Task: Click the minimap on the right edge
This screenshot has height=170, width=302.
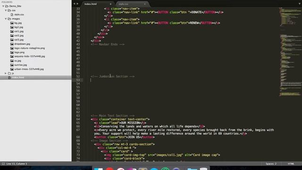Action: coord(290,52)
